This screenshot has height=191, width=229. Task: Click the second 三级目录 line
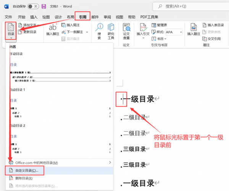[135, 165]
